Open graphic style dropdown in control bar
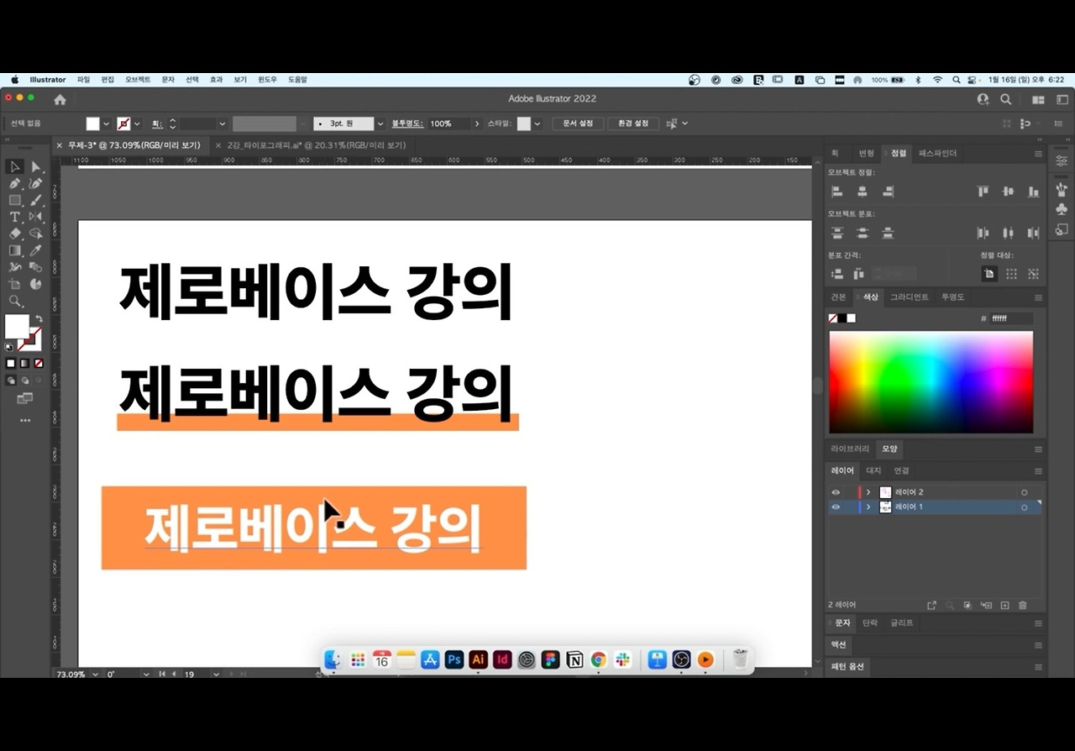 pos(537,123)
